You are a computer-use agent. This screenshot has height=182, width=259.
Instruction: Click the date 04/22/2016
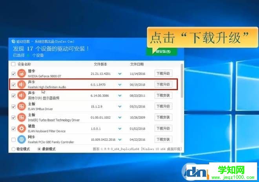point(137,140)
